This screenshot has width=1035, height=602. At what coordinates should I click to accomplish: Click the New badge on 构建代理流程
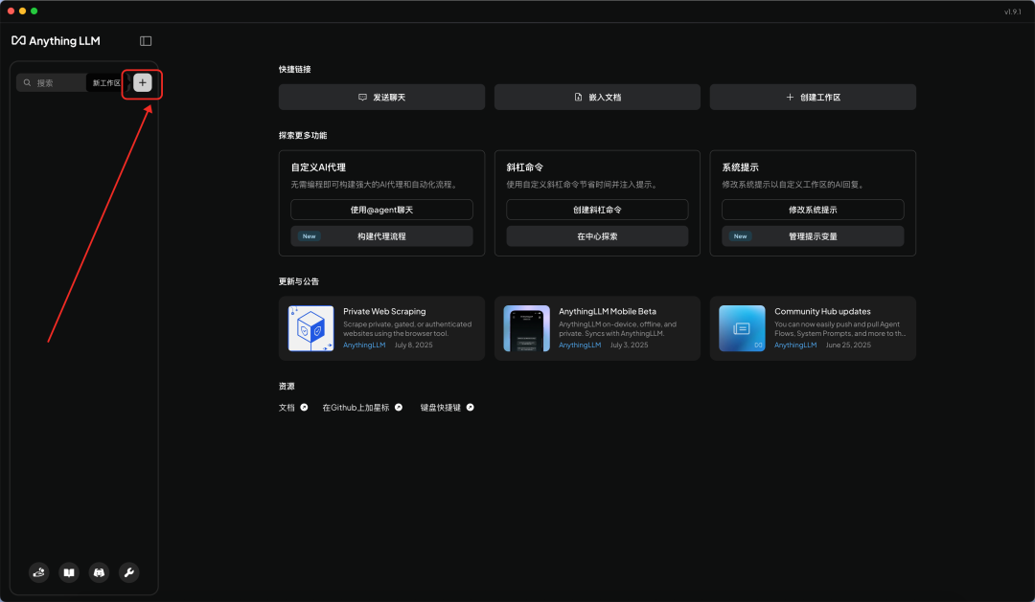(309, 236)
